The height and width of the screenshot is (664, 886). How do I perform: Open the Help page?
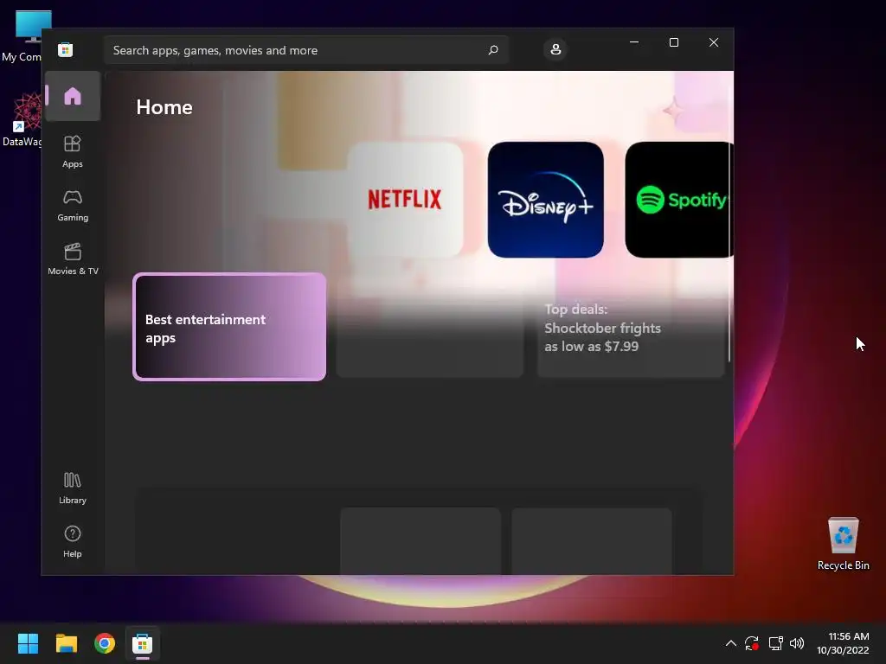coord(73,541)
